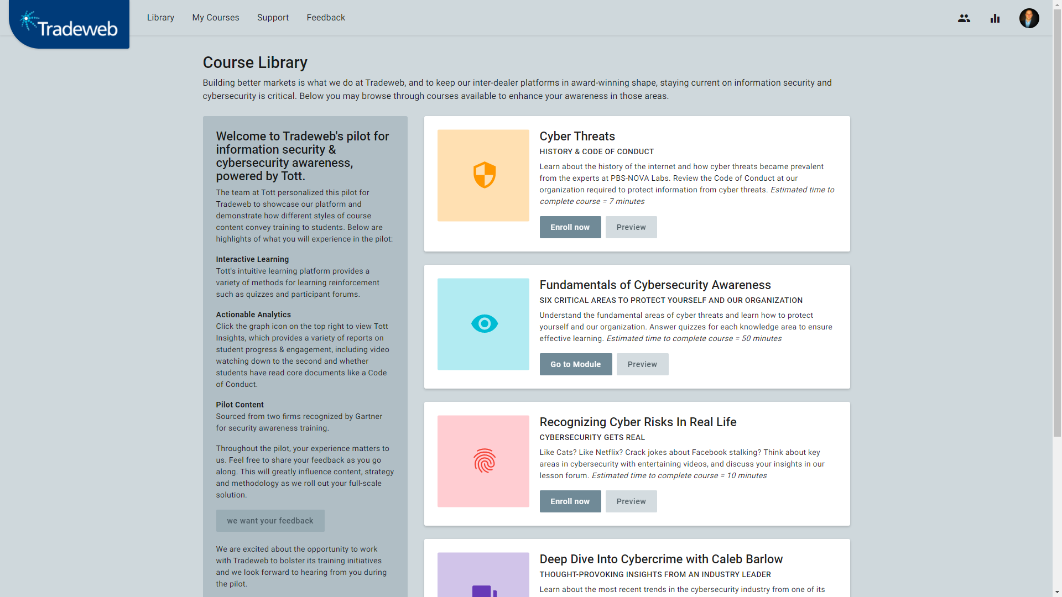Preview the Cyber Threats course
This screenshot has width=1062, height=597.
(631, 227)
